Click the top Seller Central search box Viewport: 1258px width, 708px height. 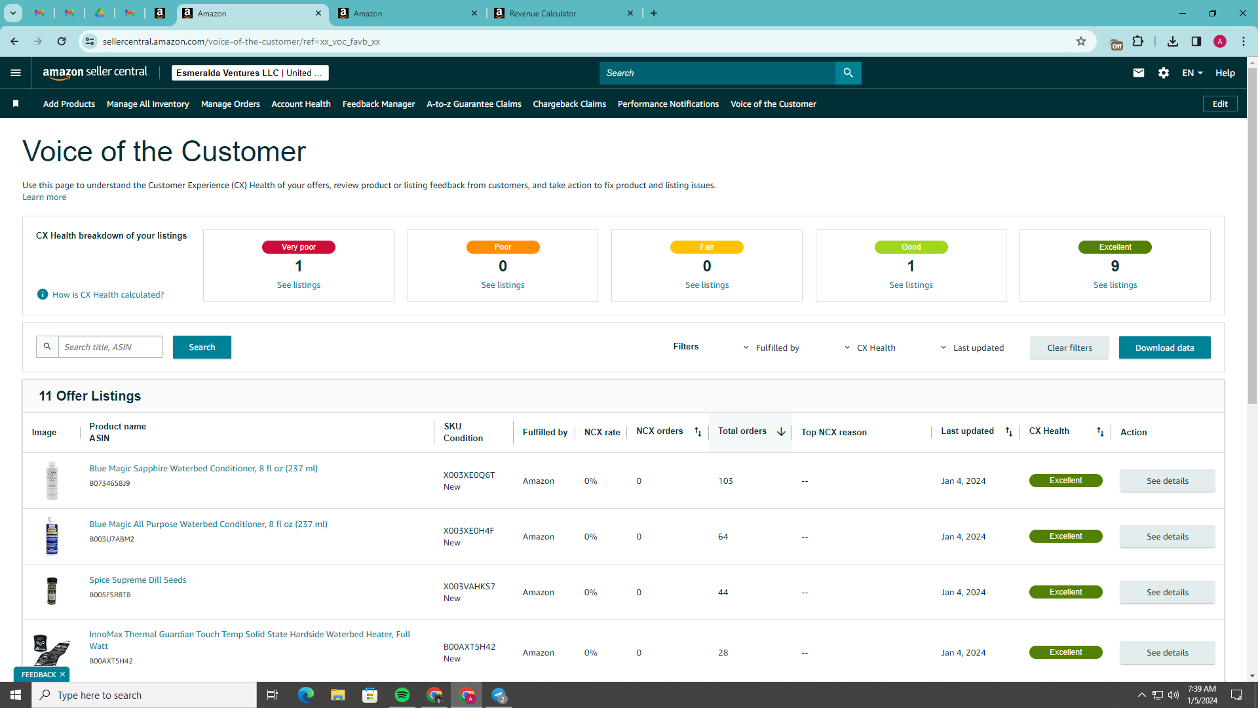coord(717,73)
